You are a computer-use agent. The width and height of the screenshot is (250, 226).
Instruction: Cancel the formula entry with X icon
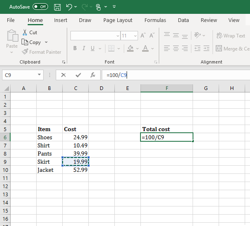click(64, 75)
